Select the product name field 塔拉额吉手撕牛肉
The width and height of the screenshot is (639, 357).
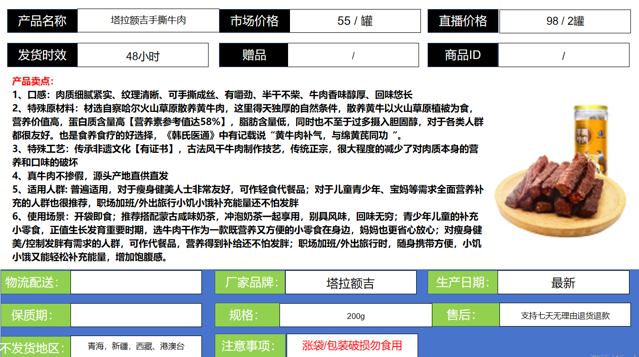click(x=148, y=21)
